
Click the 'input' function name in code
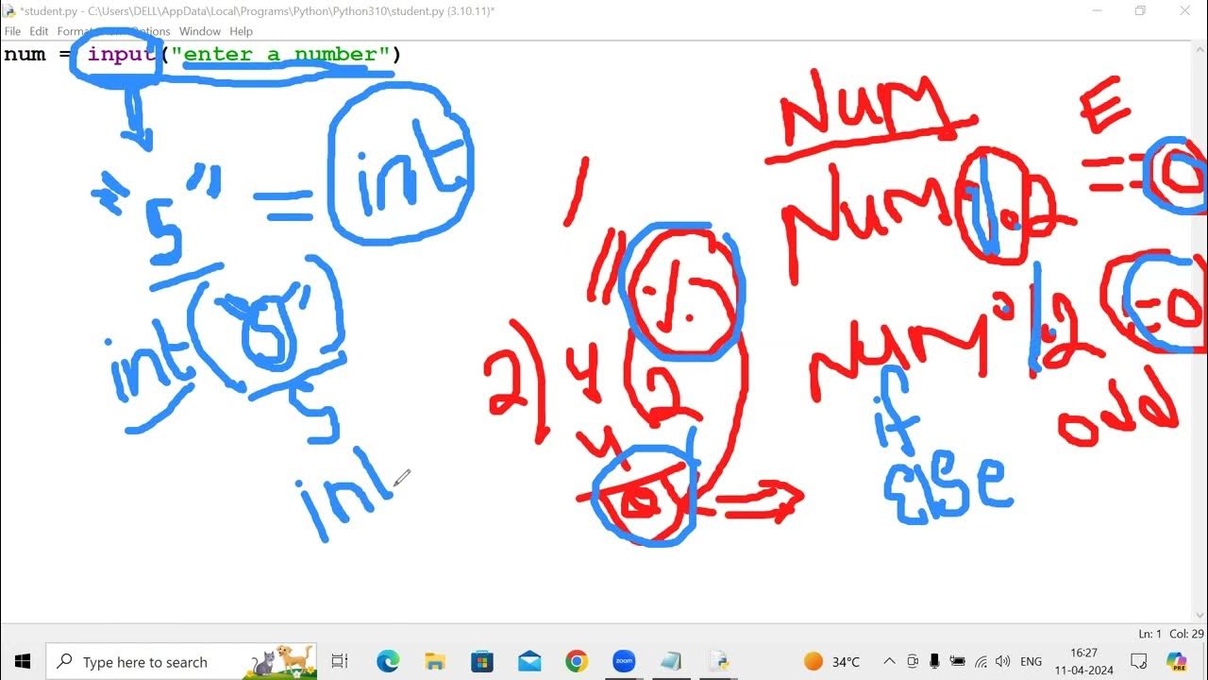122,54
